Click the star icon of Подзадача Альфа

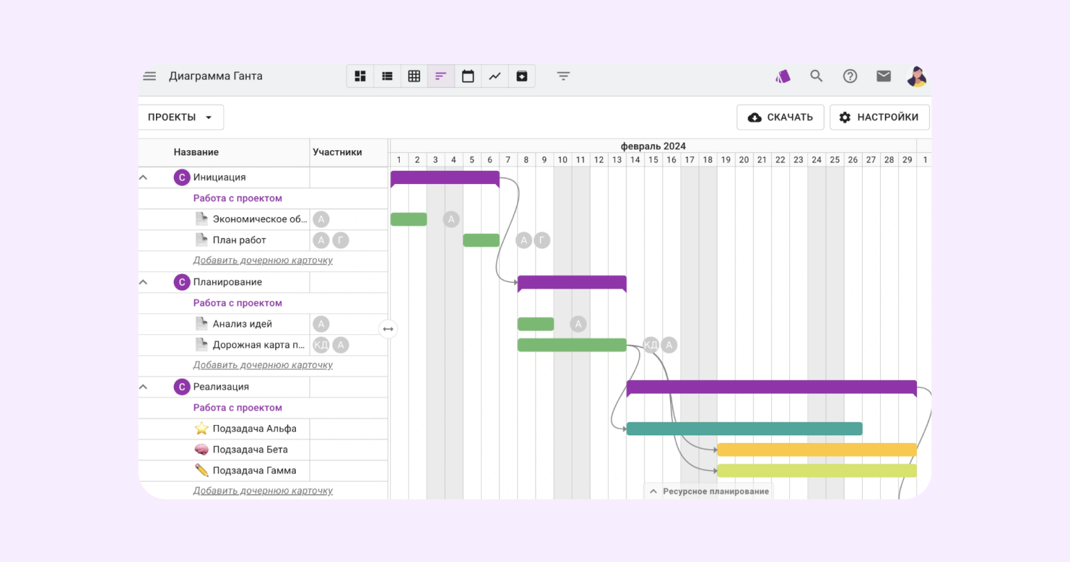pos(202,428)
